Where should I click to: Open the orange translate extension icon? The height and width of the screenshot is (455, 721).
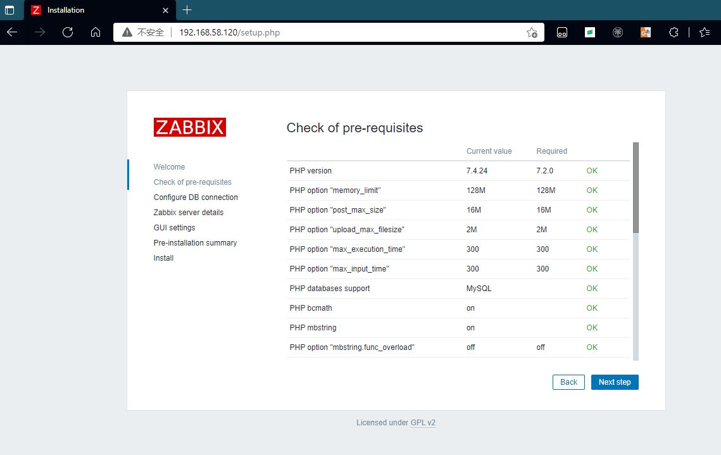646,32
